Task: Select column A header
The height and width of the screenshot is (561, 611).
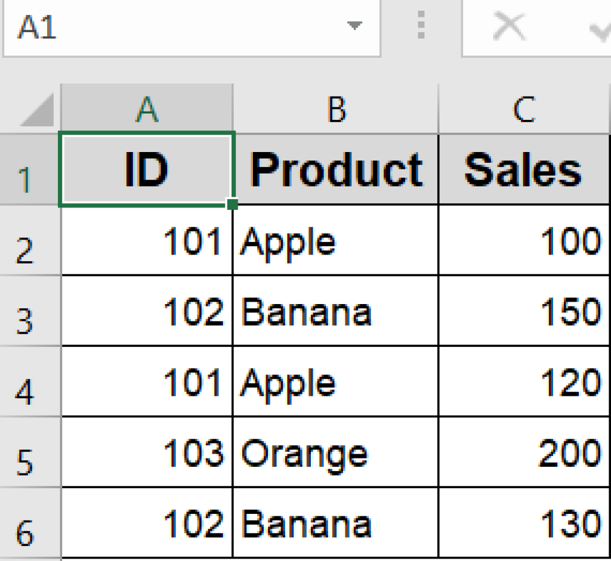Action: pos(147,109)
